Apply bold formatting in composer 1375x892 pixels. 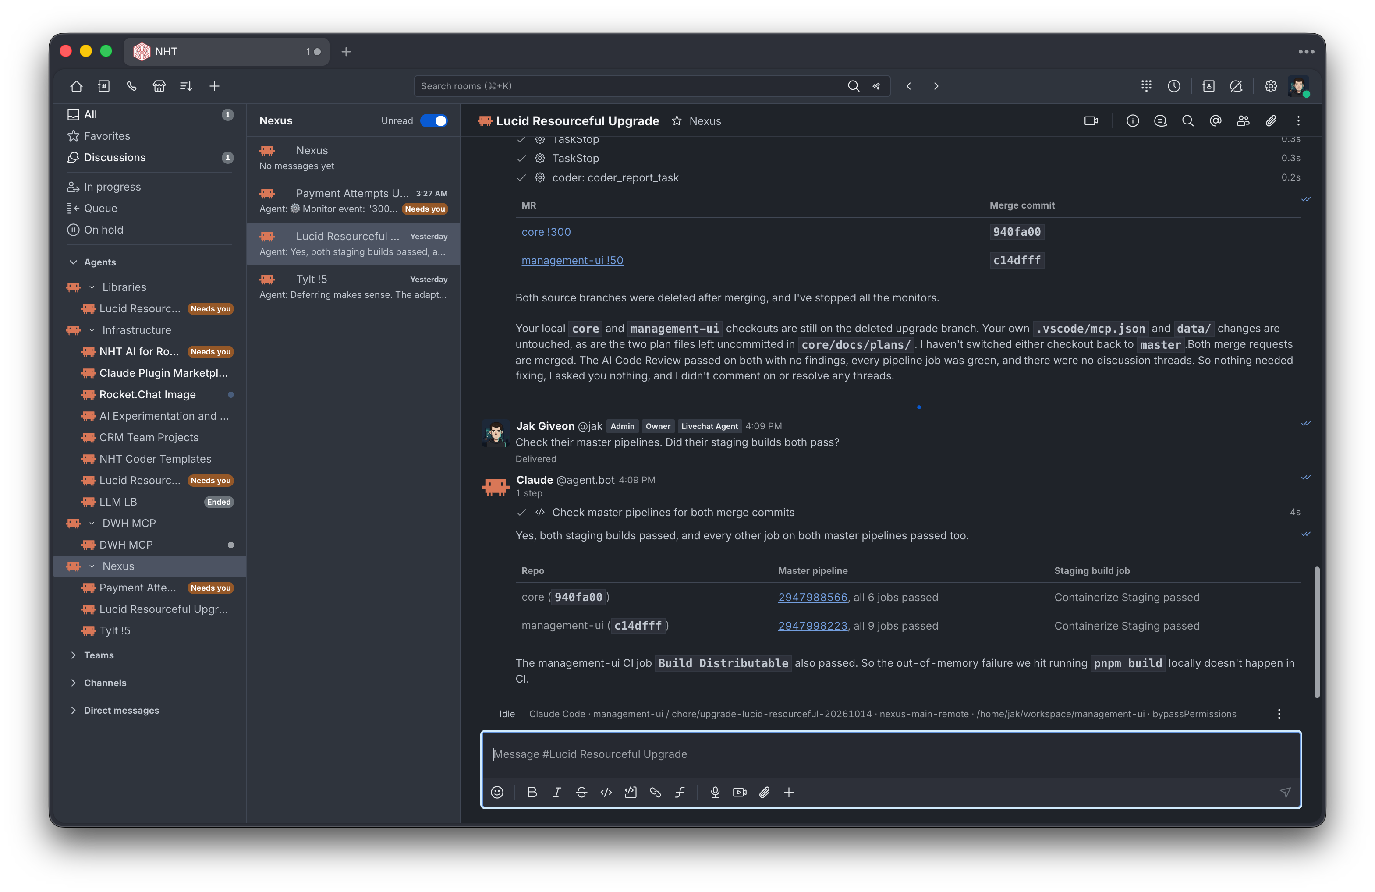[x=532, y=792]
